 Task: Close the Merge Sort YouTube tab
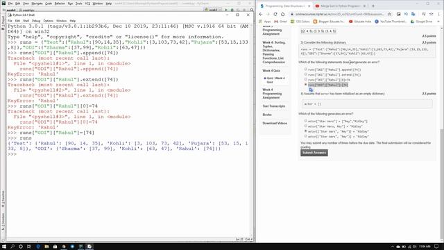coord(364,6)
